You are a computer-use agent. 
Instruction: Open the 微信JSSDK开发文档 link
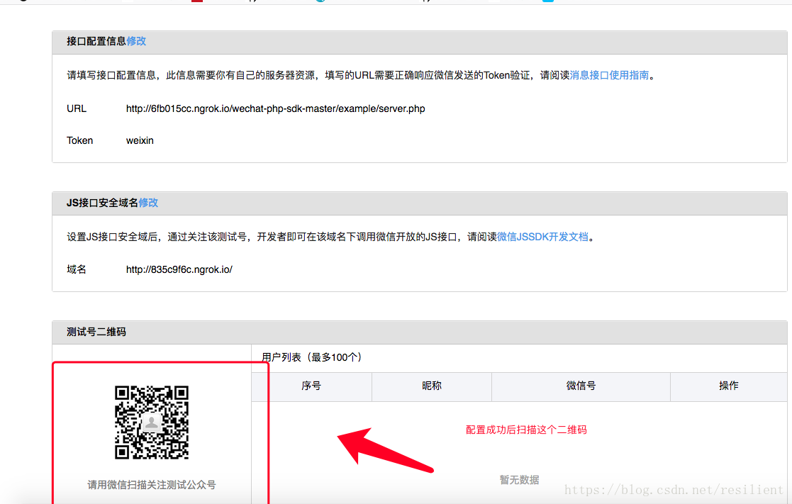point(542,237)
